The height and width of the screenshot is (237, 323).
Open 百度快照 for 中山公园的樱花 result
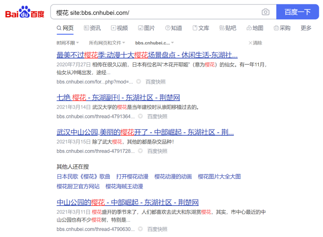pyautogui.click(x=157, y=229)
